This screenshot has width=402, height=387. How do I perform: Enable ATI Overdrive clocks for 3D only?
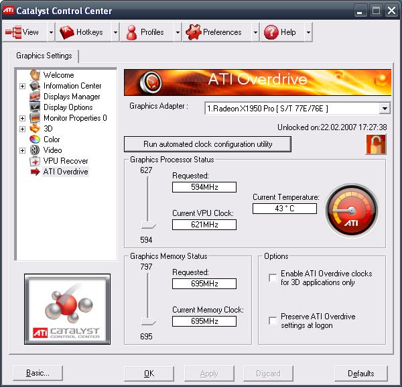coord(273,278)
